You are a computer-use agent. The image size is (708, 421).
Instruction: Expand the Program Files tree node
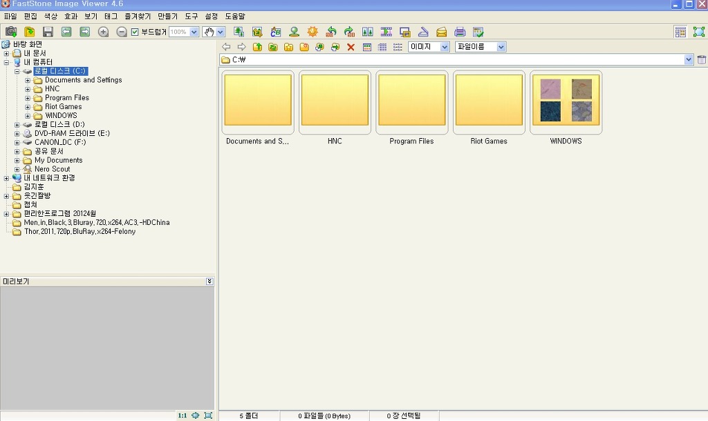tap(28, 98)
